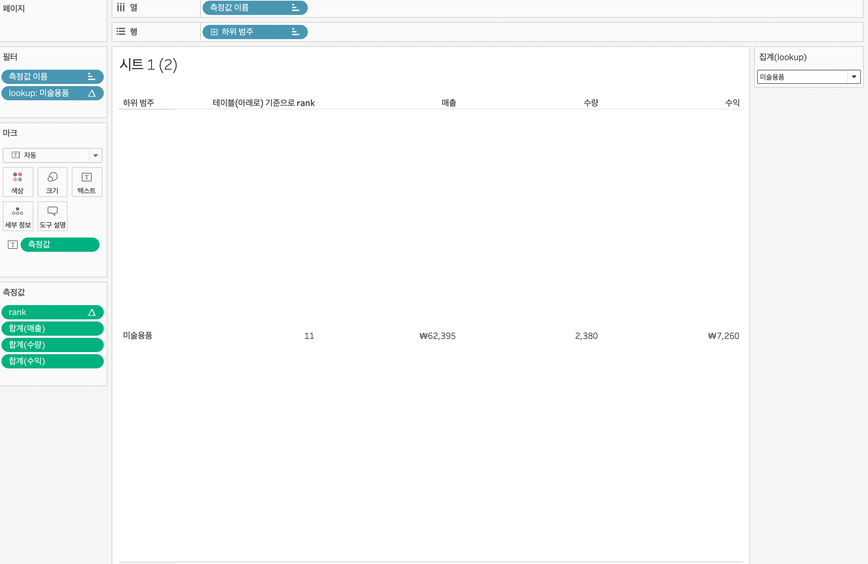Open the Detail marks card
Screen dimensions: 868x564
17,216
